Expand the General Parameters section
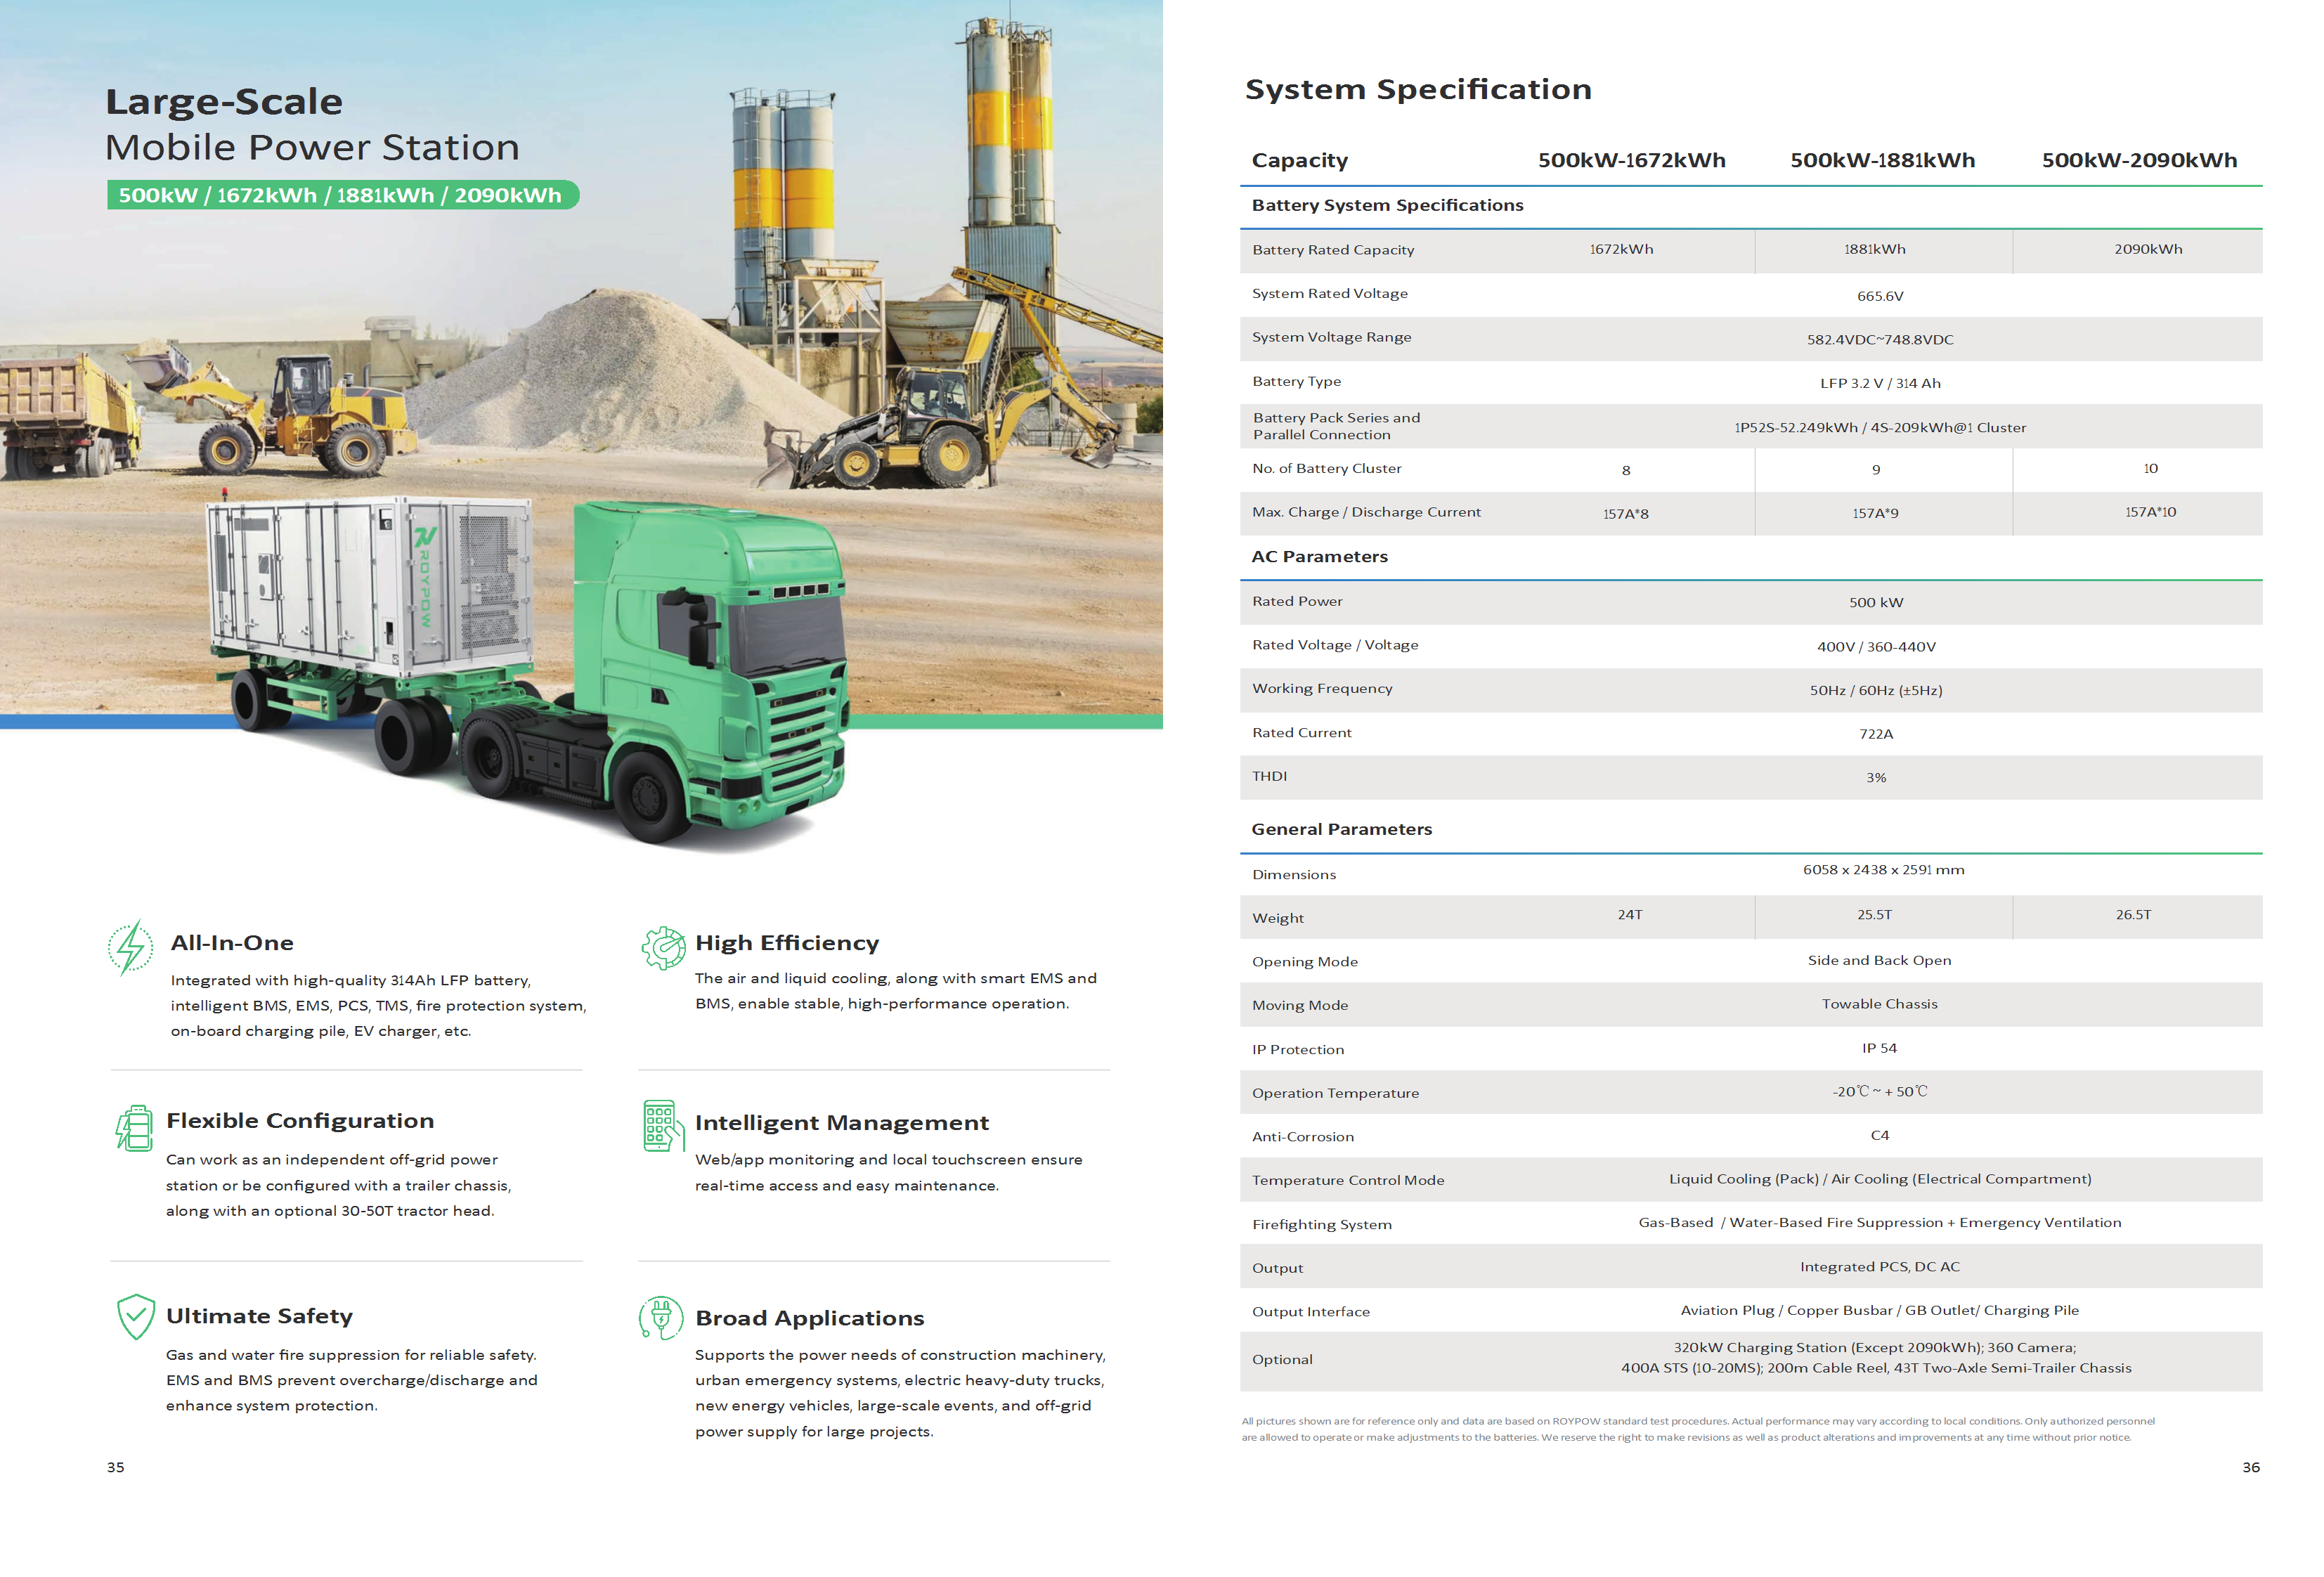The width and height of the screenshot is (2324, 1577). point(1342,828)
